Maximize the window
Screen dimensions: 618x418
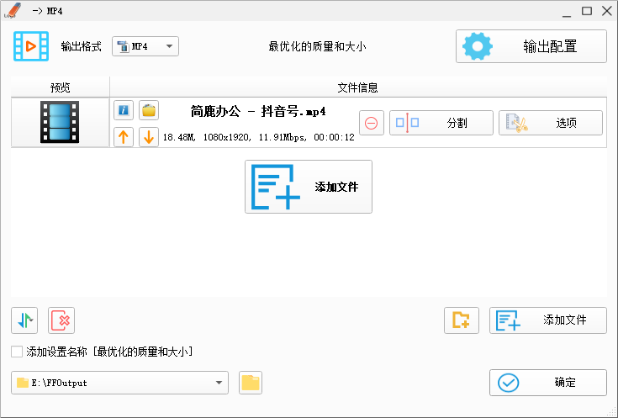tap(587, 11)
